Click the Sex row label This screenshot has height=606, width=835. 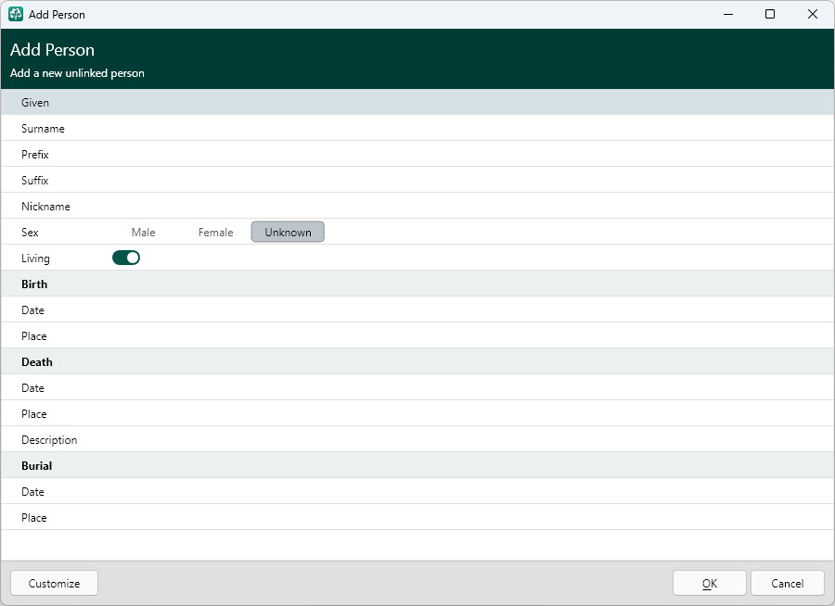tap(30, 233)
